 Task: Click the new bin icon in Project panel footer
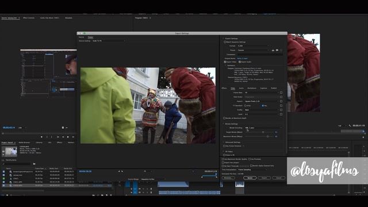click(x=102, y=195)
